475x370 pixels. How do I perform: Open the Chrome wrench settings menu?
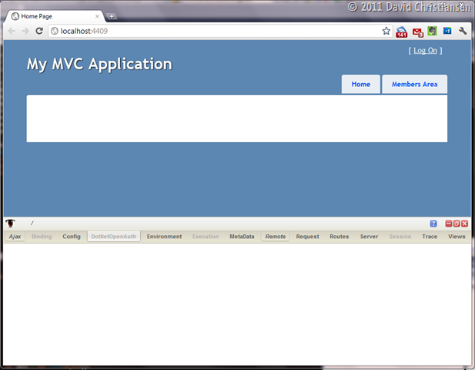tap(463, 31)
